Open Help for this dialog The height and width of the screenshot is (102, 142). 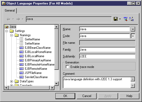[129, 96]
